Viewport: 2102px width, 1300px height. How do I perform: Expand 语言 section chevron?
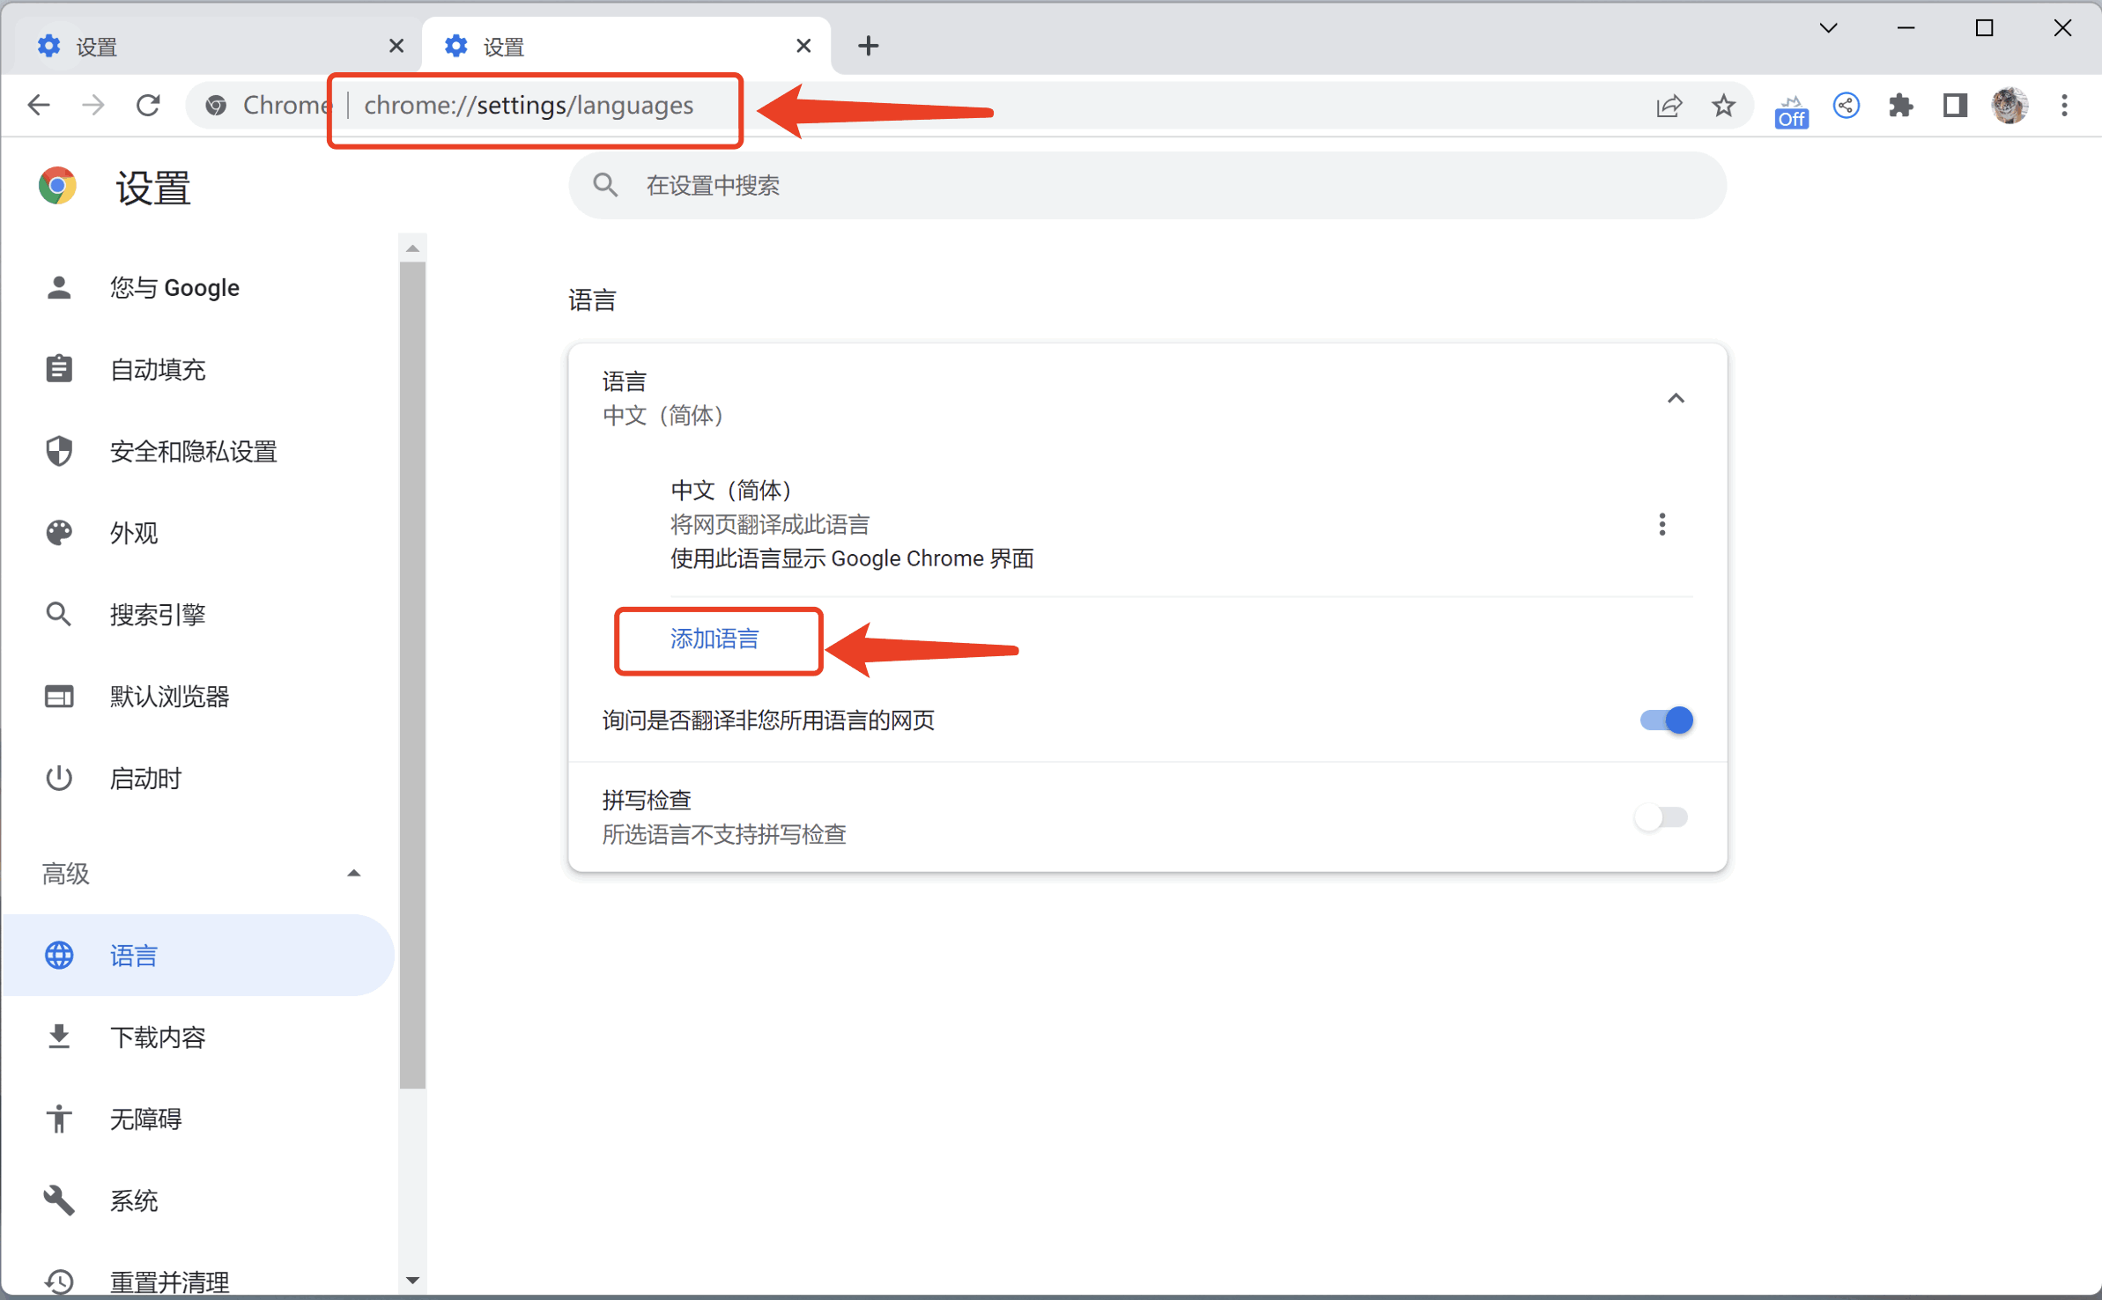pyautogui.click(x=1676, y=398)
